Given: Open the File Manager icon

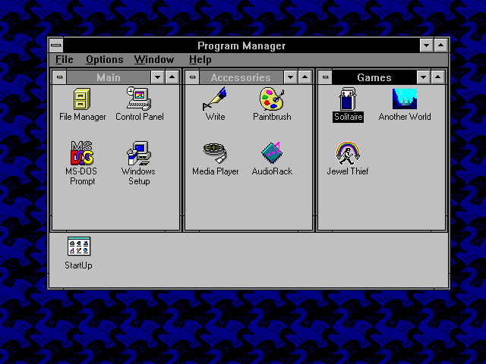Looking at the screenshot, I should [x=82, y=99].
